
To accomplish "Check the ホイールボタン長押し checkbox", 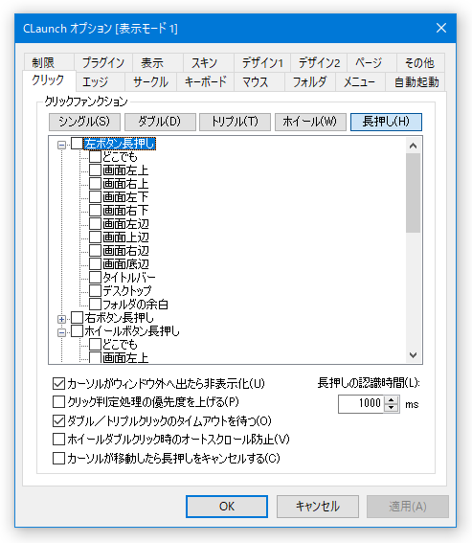I will click(x=77, y=330).
